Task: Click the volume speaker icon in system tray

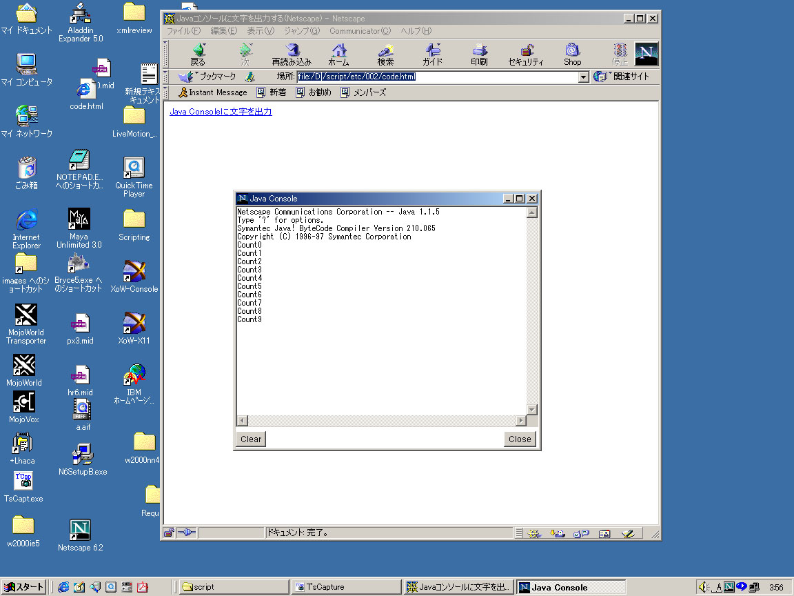Action: tap(703, 587)
